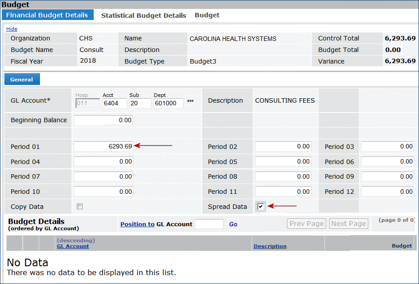Uncheck the Spread Data checkbox
This screenshot has width=419, height=284.
pos(260,206)
